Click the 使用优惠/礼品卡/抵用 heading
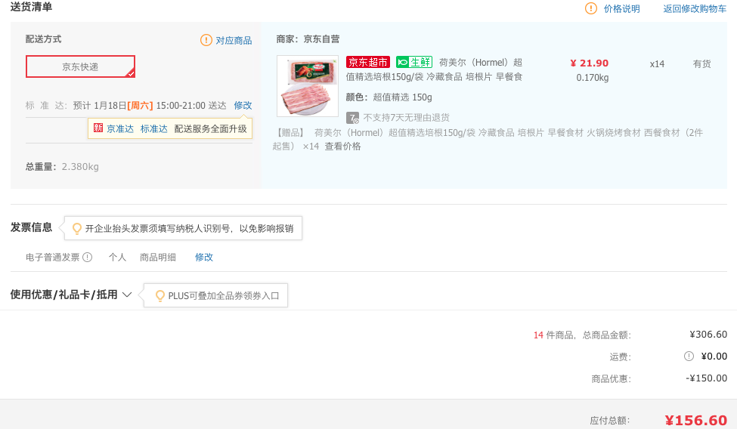Image resolution: width=737 pixels, height=429 pixels. point(64,295)
